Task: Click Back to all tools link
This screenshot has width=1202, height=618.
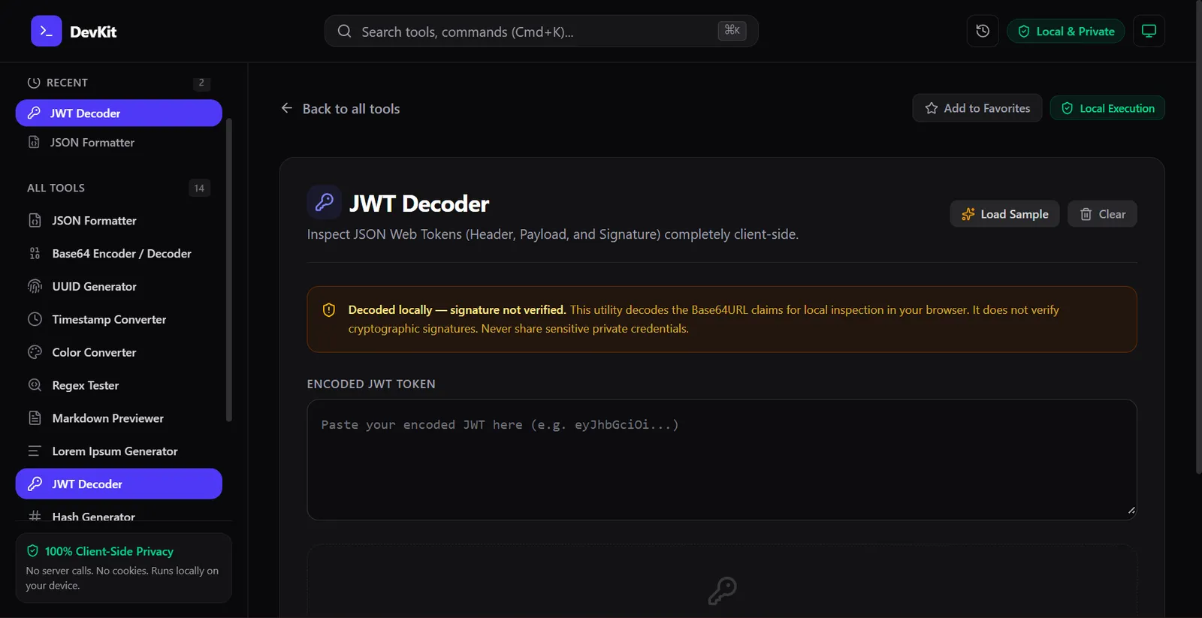Action: coord(340,109)
